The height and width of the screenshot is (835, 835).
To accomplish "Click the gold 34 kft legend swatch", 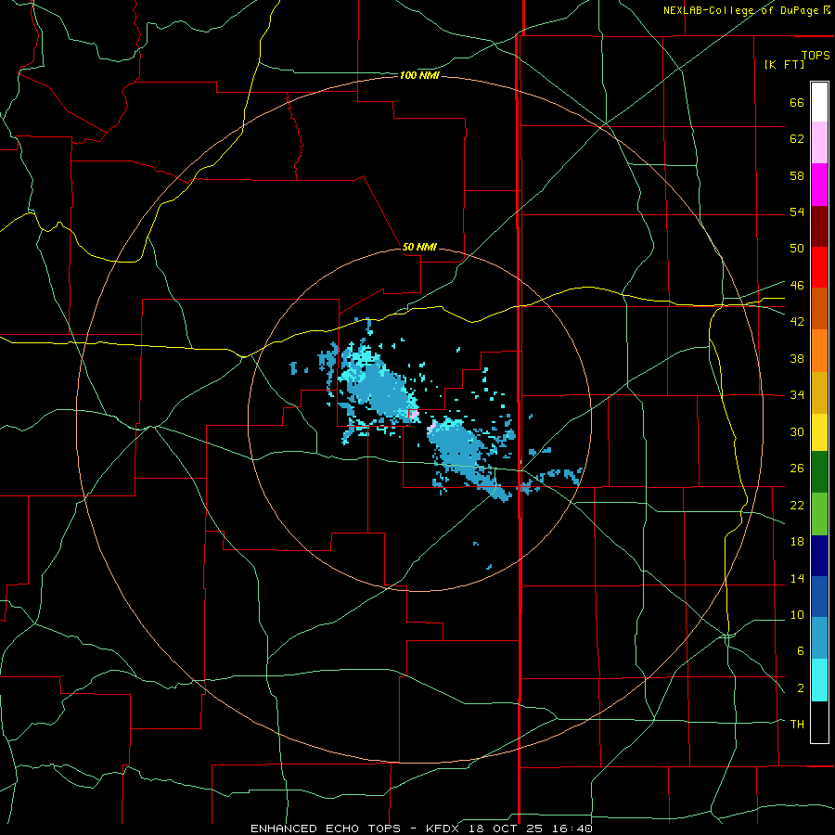I will pyautogui.click(x=819, y=392).
